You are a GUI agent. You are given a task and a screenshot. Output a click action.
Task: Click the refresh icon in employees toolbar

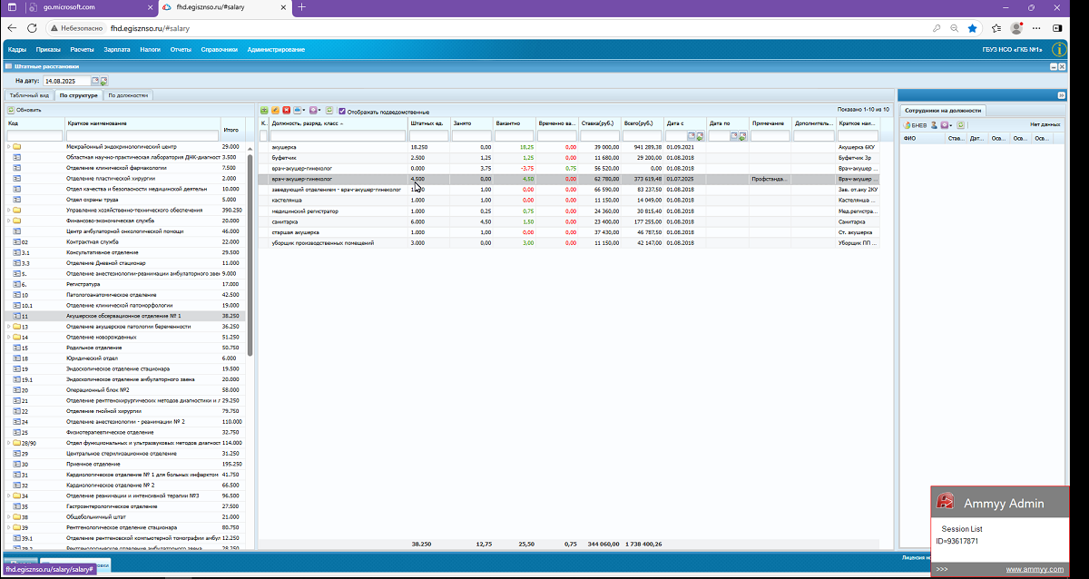[x=961, y=124]
